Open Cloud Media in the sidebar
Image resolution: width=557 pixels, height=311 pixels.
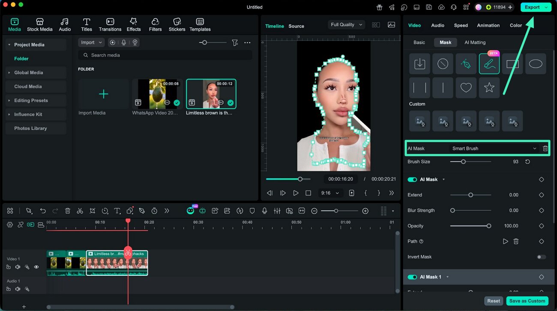tap(36, 87)
